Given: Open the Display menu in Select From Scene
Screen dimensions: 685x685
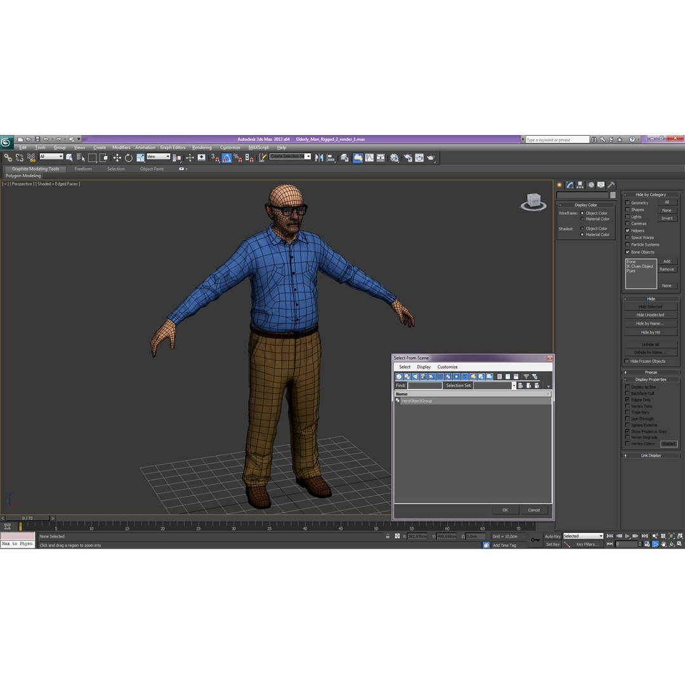Looking at the screenshot, I should pos(424,367).
